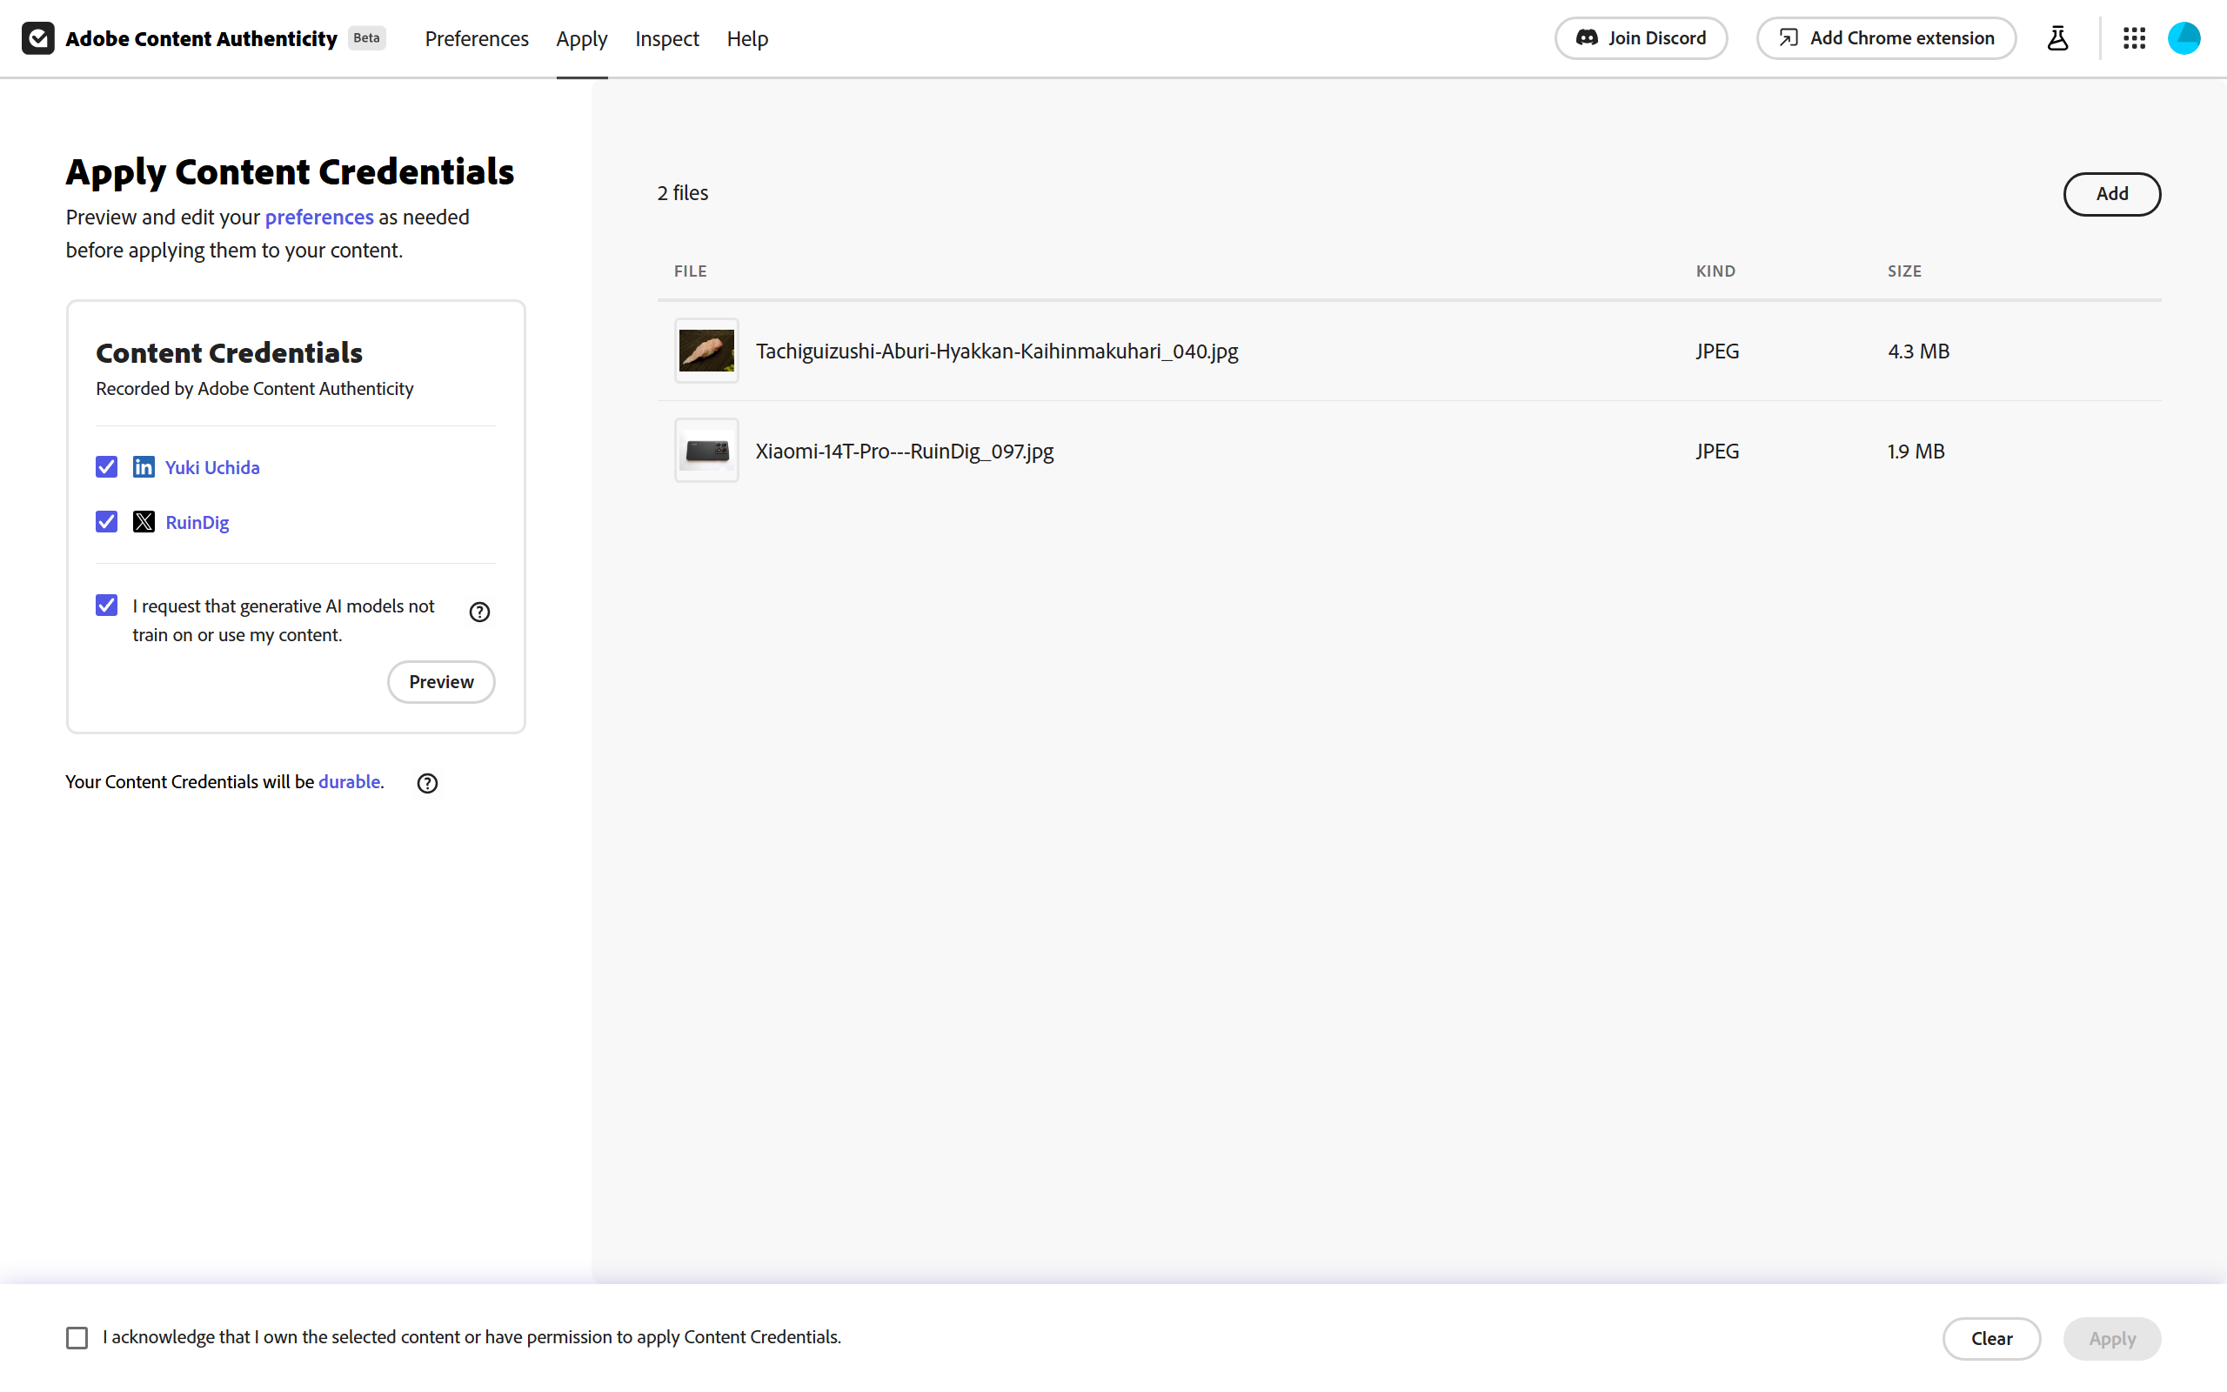Go to the Preferences tab
Image resolution: width=2227 pixels, height=1392 pixels.
click(477, 38)
